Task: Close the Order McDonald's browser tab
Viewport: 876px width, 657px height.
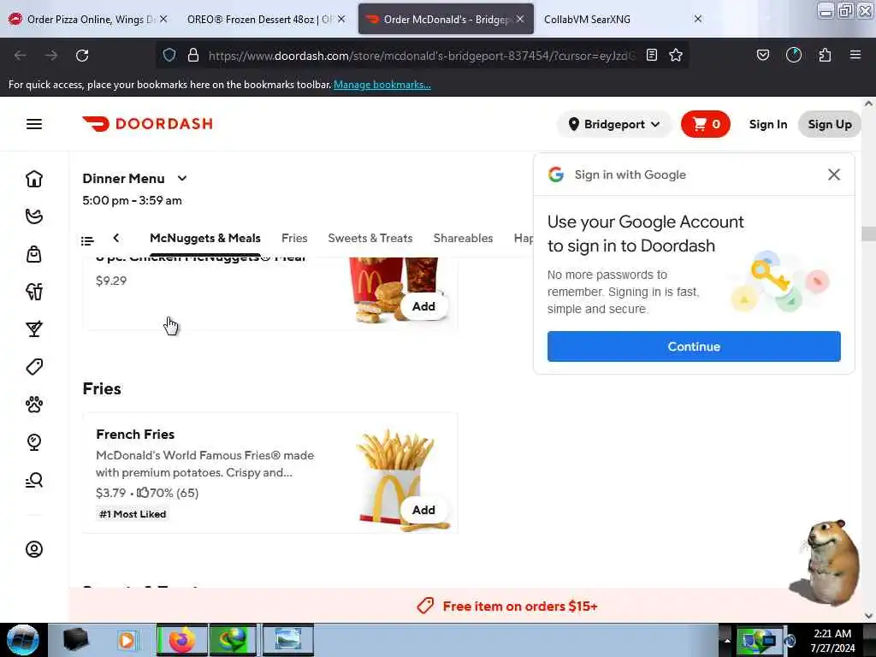Action: [520, 19]
